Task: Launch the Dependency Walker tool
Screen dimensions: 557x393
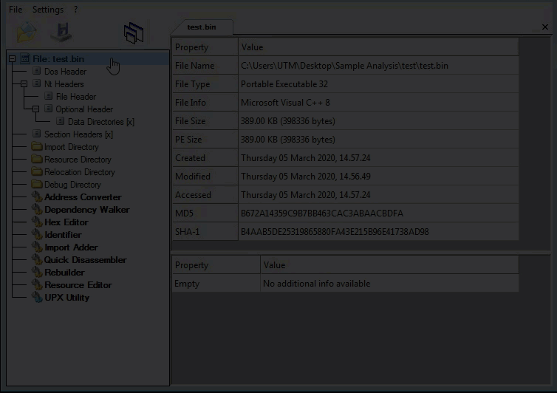Action: (86, 210)
